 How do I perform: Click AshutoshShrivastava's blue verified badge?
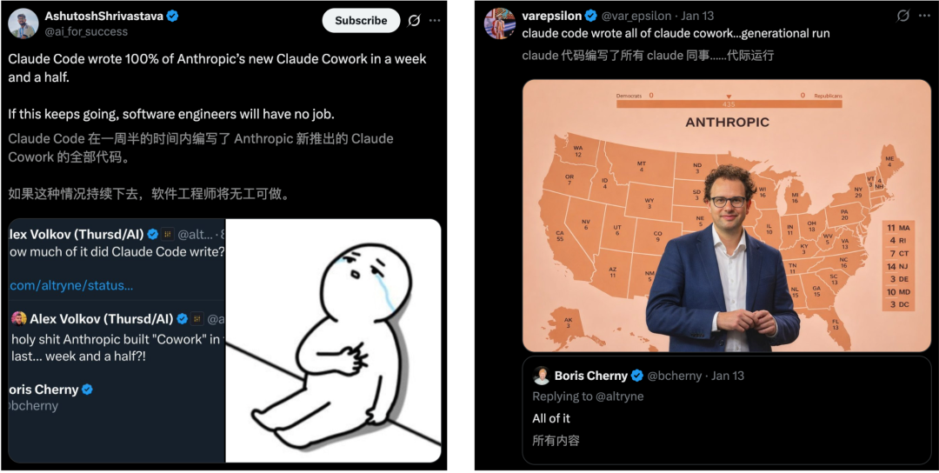(x=172, y=17)
